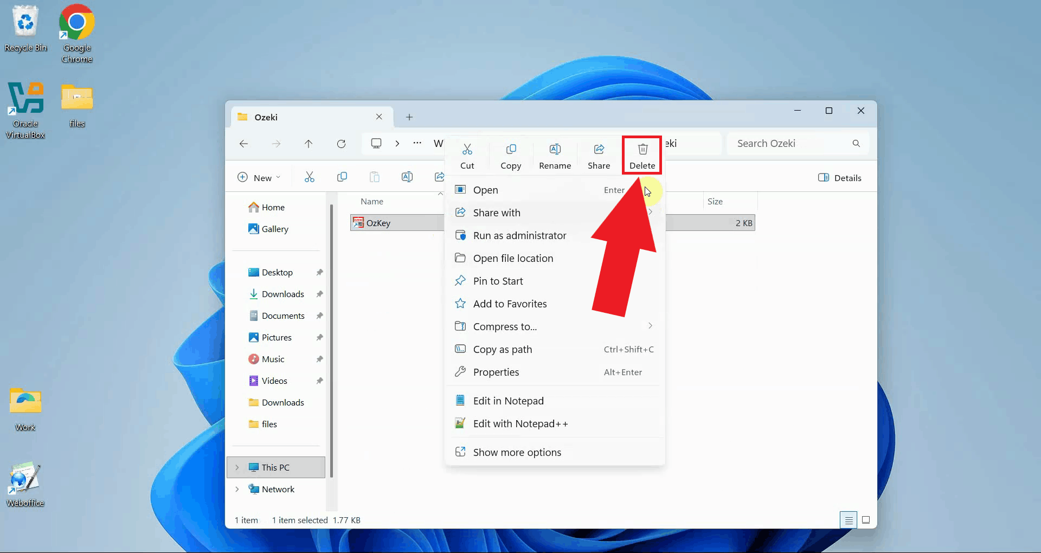The image size is (1041, 553).
Task: Switch to large thumbnail view
Action: 866,519
